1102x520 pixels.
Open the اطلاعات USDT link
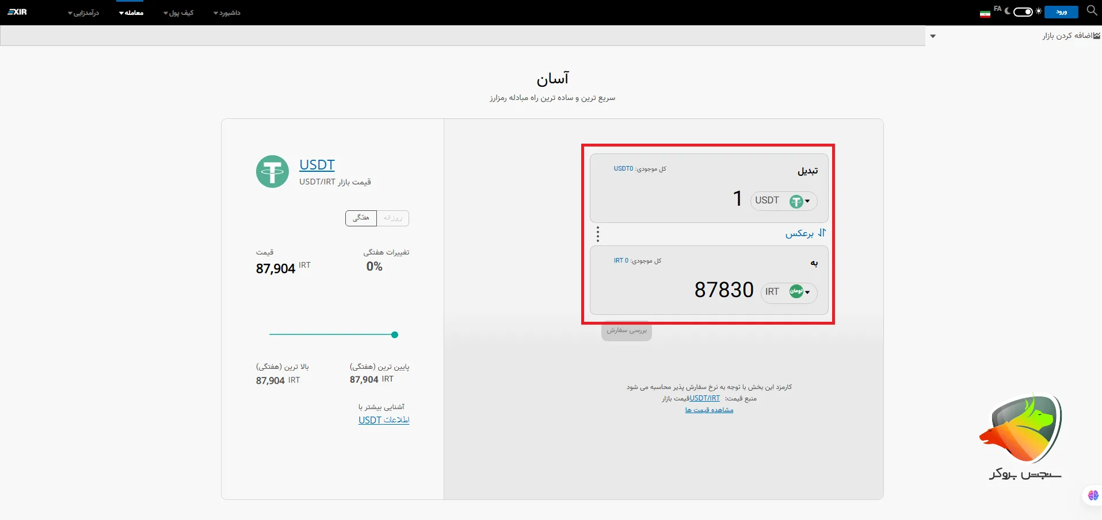pyautogui.click(x=384, y=420)
